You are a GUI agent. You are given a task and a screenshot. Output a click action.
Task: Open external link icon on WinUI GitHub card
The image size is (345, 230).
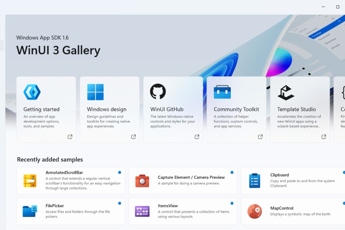coord(197,137)
